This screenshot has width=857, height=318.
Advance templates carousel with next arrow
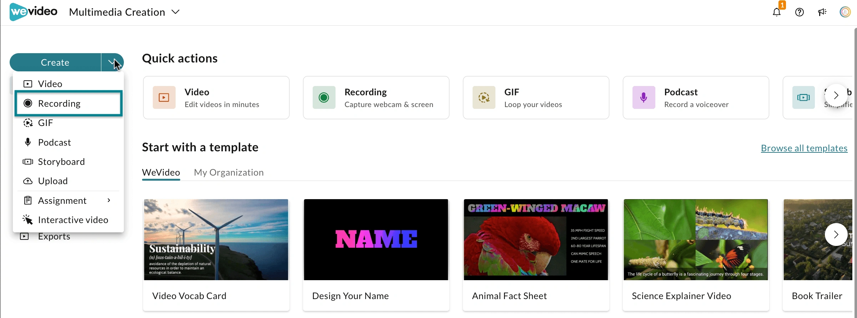(836, 234)
